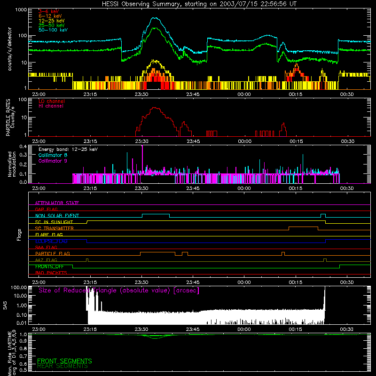The height and width of the screenshot is (376, 376).
Task: Click the 1000 y-axis label in the counts panel
Action: (x=21, y=10)
